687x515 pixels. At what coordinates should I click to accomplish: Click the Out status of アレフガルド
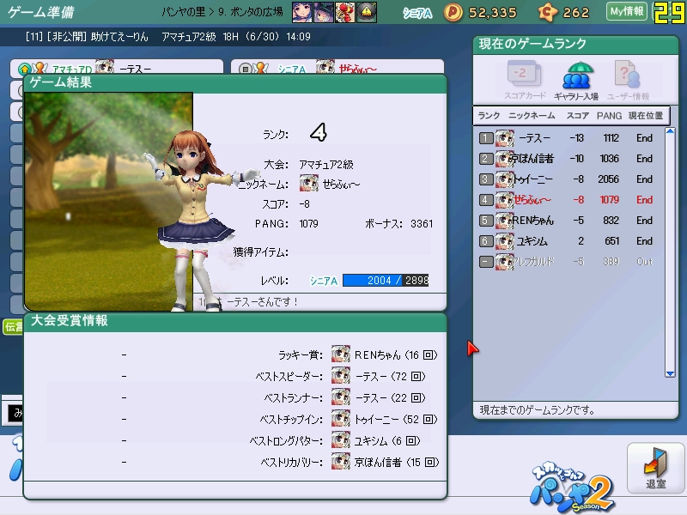(x=645, y=262)
